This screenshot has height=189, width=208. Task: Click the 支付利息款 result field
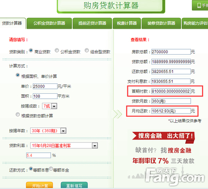(x=171, y=81)
